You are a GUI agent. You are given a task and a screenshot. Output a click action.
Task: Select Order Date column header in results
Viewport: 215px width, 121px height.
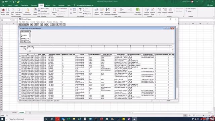(41, 54)
